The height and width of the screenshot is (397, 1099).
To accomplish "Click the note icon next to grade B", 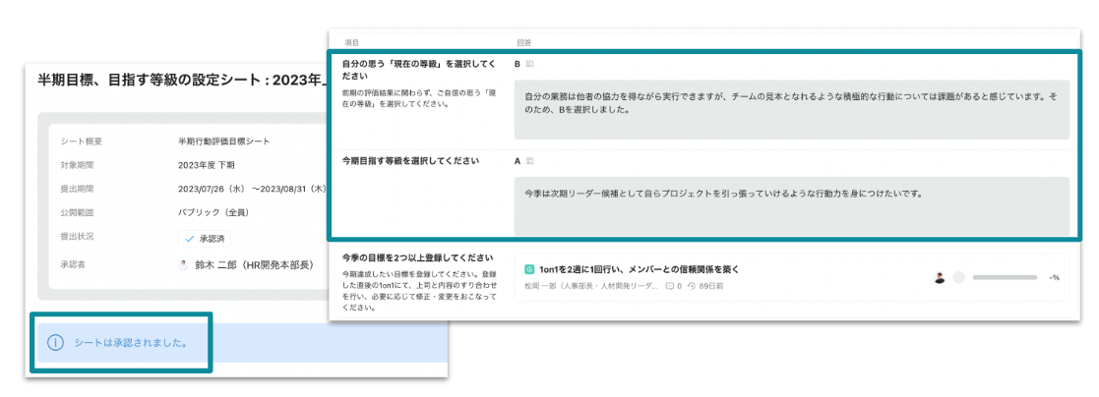I will 529,64.
